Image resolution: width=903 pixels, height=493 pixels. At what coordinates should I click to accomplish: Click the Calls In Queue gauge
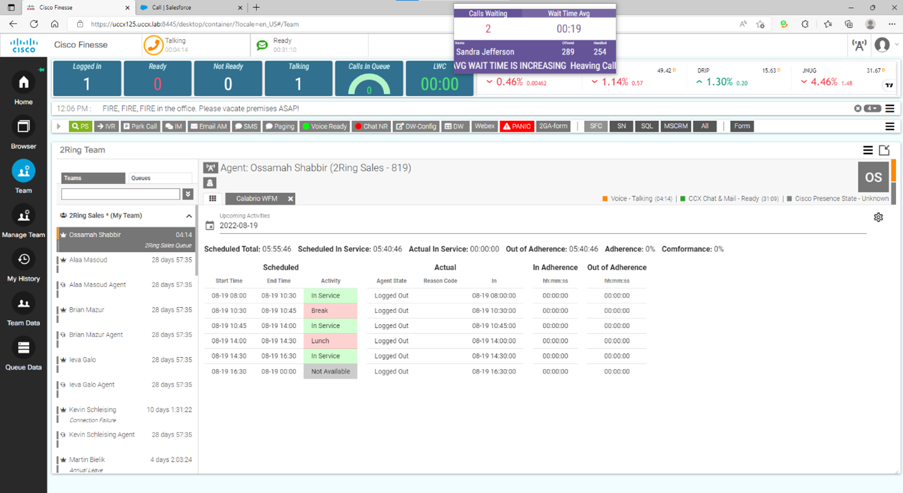369,79
